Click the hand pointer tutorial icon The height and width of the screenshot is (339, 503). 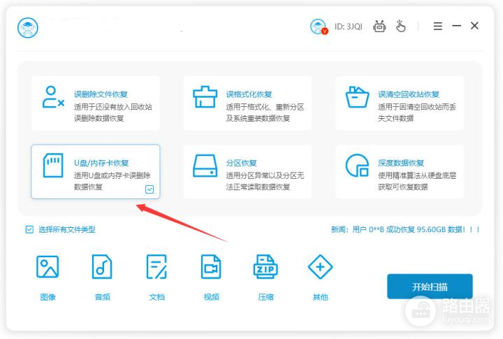[x=401, y=27]
